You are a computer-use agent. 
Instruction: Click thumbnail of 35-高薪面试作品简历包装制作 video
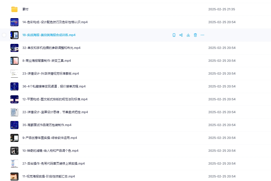(14, 125)
